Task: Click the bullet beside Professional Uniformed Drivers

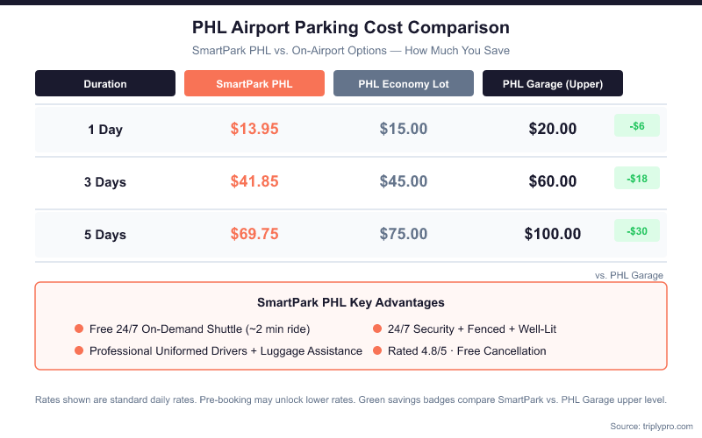Action: [x=79, y=351]
